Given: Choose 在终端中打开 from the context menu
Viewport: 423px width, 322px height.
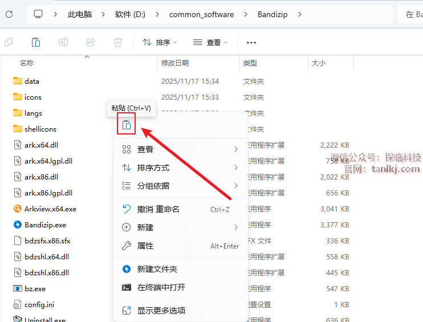Looking at the screenshot, I should coord(161,287).
